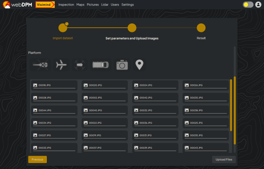
Task: Click the image icon beside 00038.JPG
Action: 186,110
